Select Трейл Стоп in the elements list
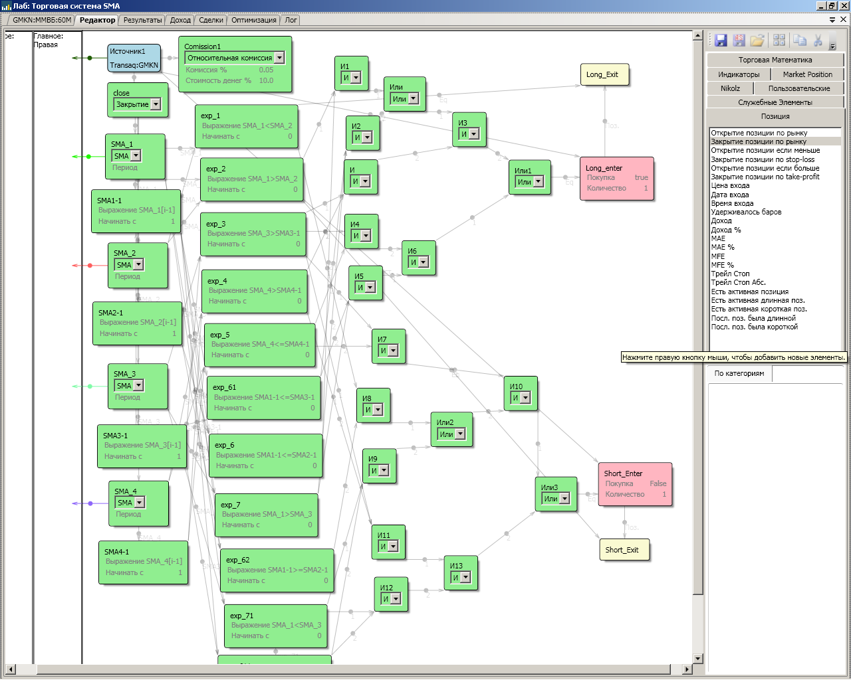Screen dimensions: 851x680 tap(730, 274)
